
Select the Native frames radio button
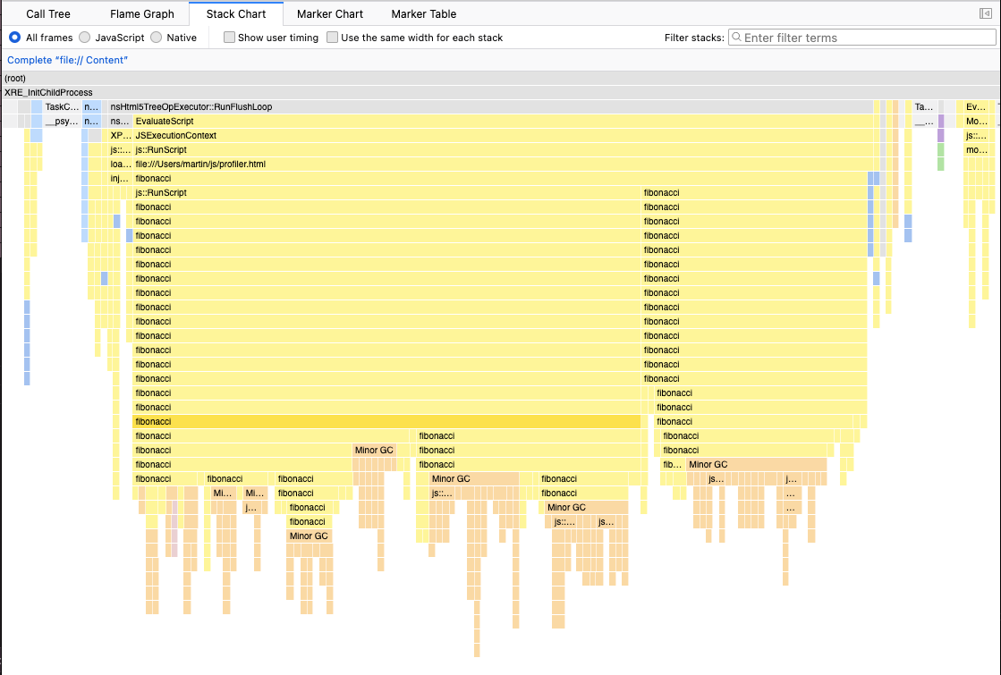click(x=157, y=38)
